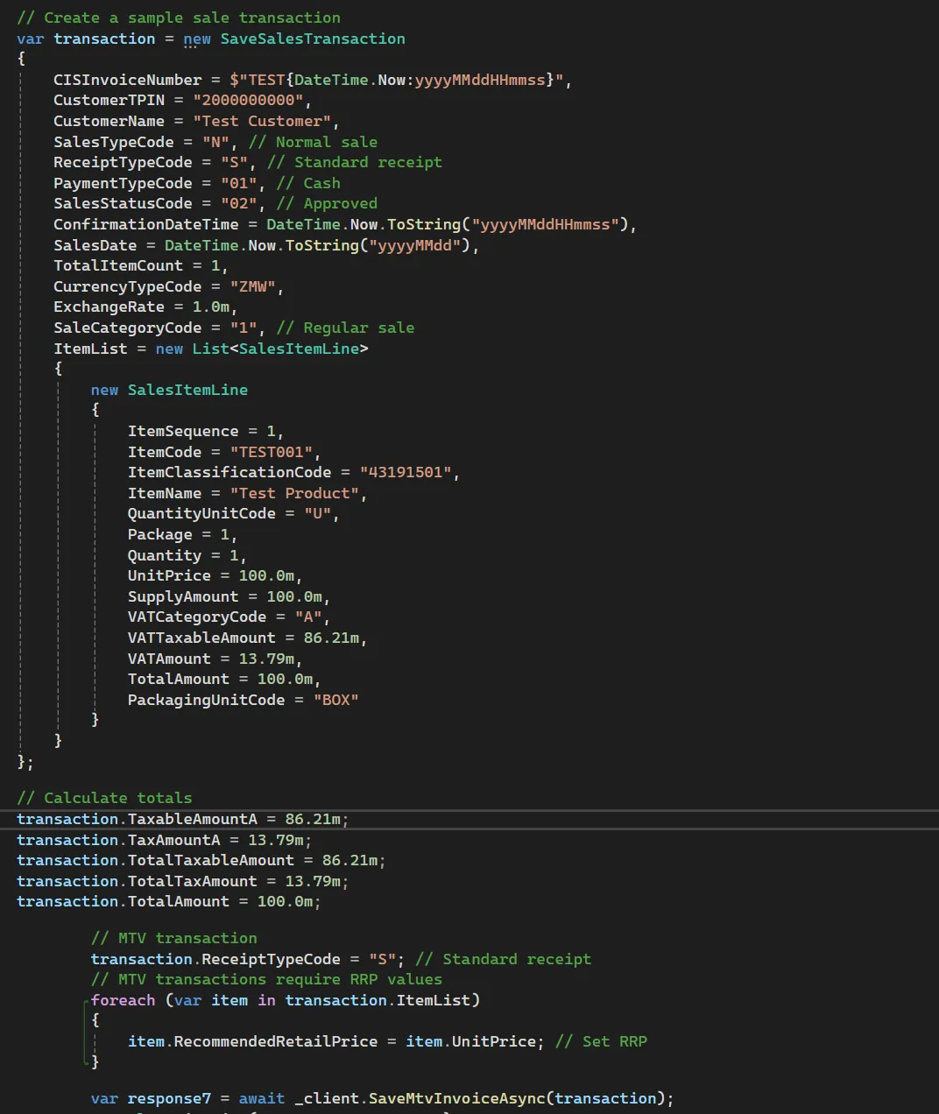939x1114 pixels.
Task: Place cursor on CISInvoiceNumber property
Action: [x=127, y=80]
